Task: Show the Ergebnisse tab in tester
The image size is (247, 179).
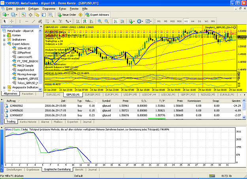Action: [x=33, y=170]
